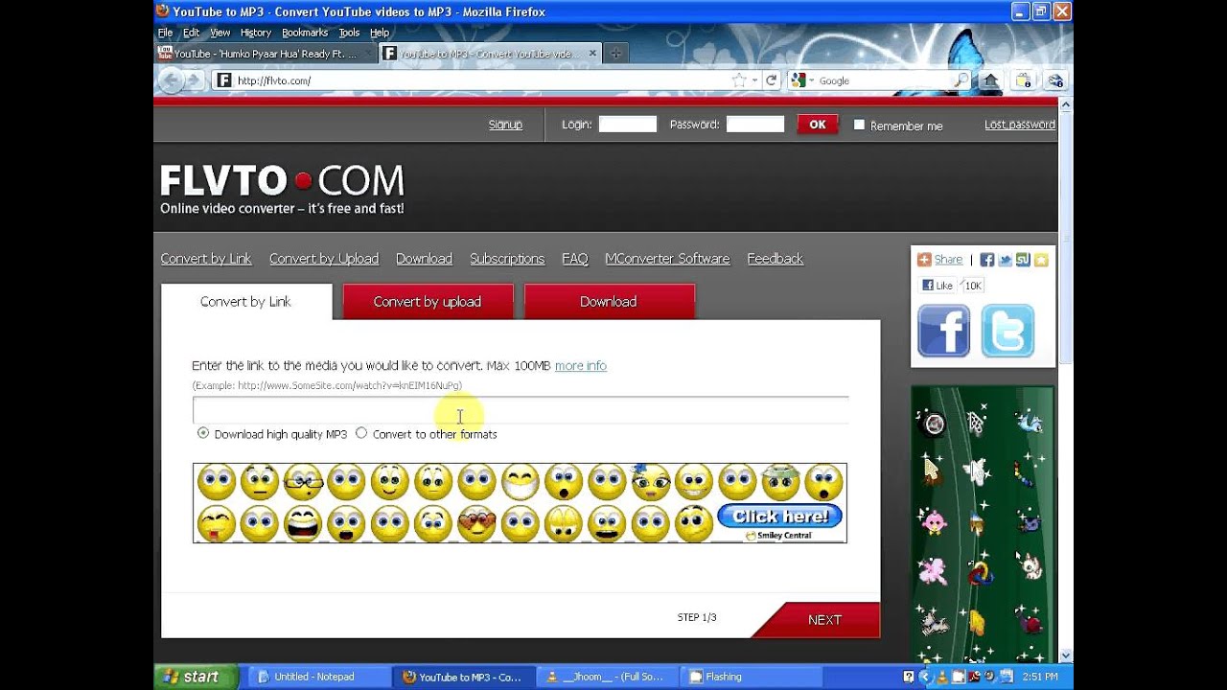
Task: Click the large Twitter bird icon
Action: tap(1007, 331)
